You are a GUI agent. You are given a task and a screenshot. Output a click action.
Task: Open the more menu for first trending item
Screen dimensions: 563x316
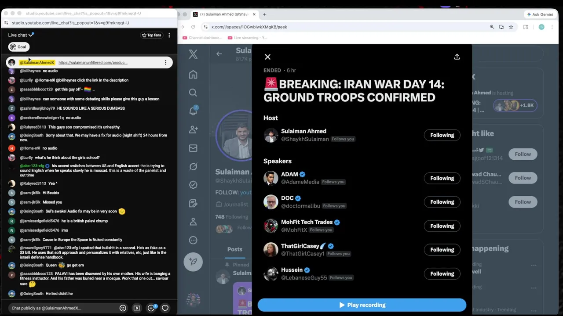click(x=534, y=266)
